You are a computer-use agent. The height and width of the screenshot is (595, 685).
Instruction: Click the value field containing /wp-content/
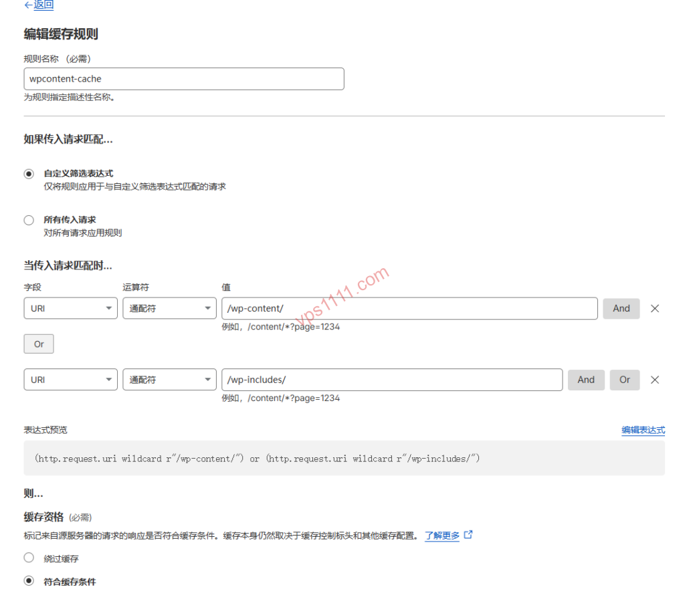(x=409, y=308)
